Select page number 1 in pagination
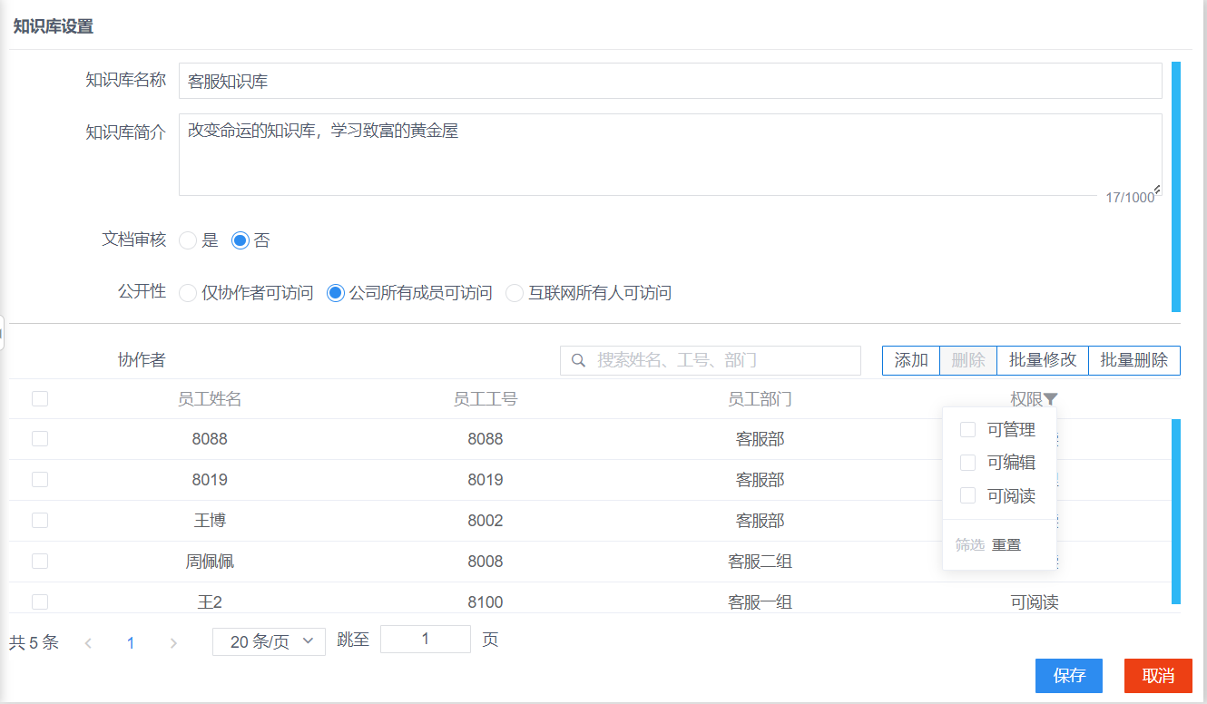 [x=131, y=643]
